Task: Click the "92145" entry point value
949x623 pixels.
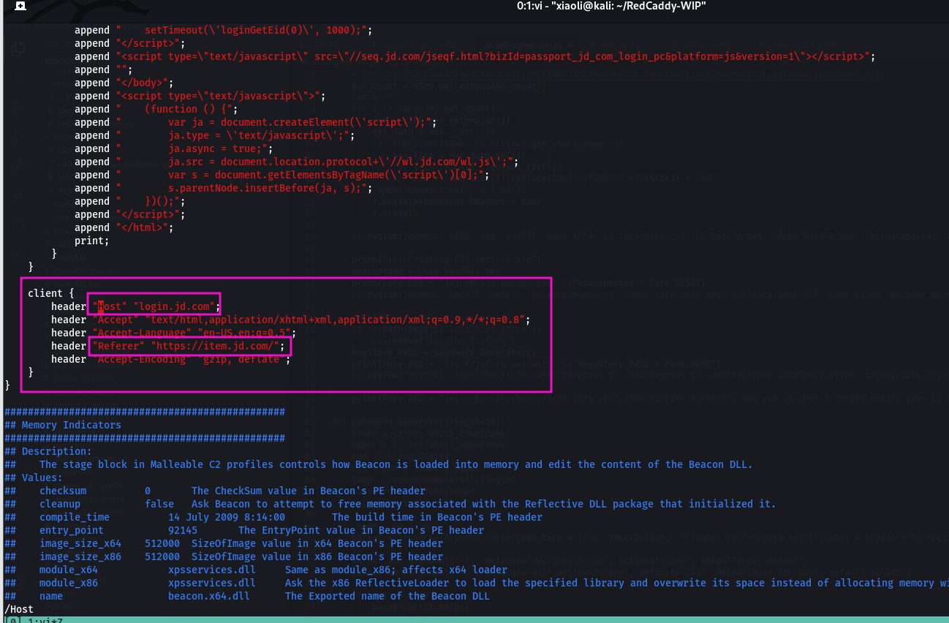Action: coord(183,530)
